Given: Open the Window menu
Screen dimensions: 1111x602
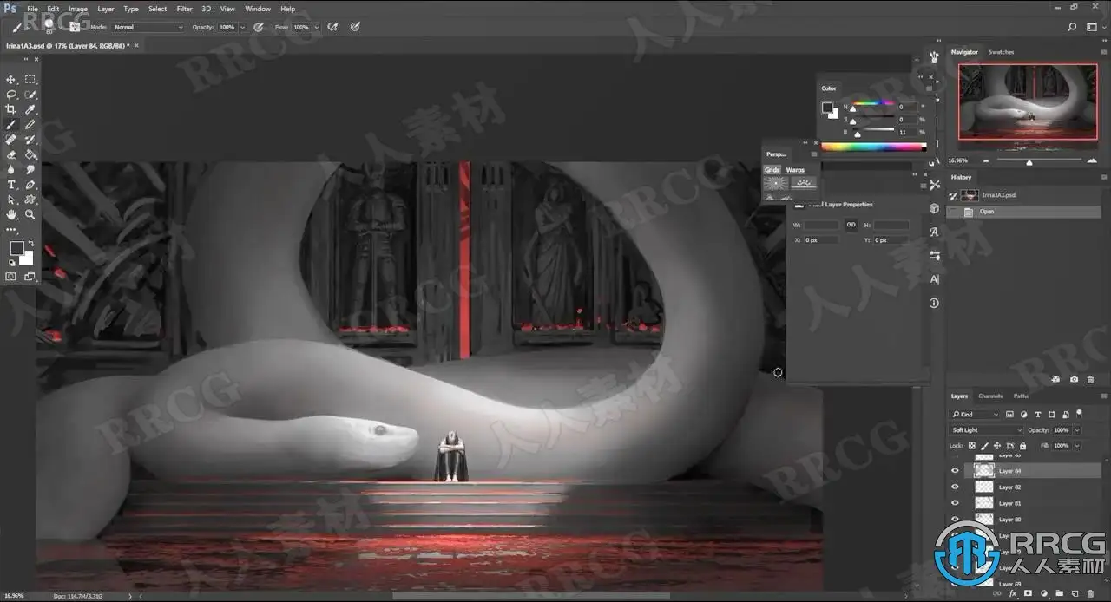Looking at the screenshot, I should [x=258, y=9].
